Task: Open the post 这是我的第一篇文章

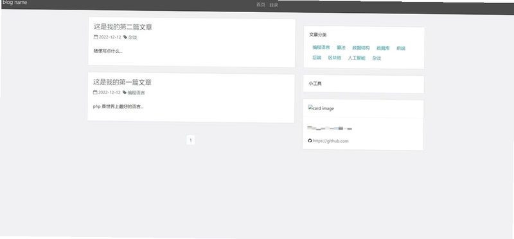Action: [122, 83]
